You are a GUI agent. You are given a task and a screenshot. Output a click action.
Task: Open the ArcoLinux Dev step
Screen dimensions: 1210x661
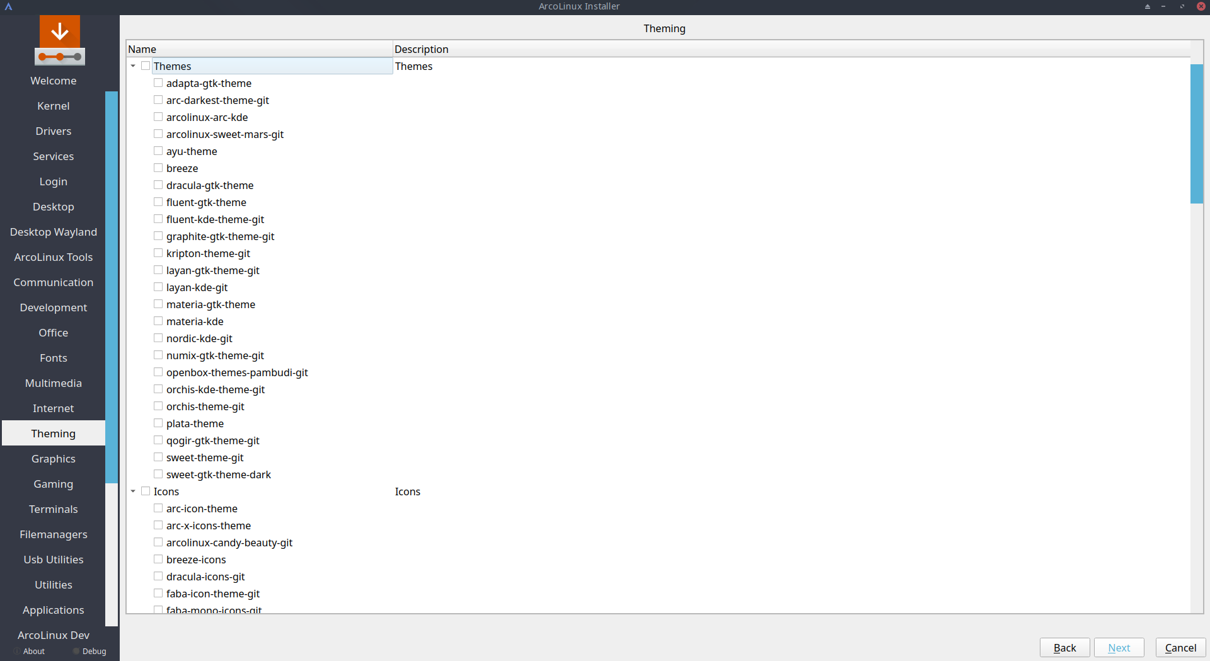point(54,635)
